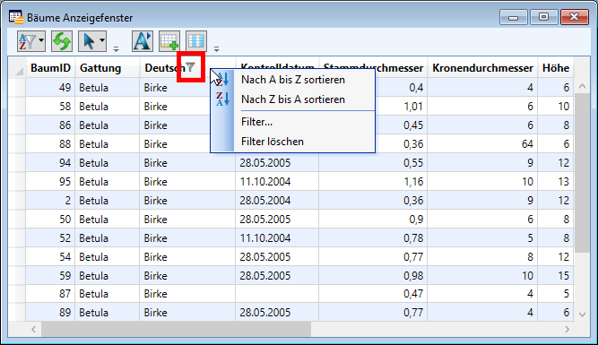Click Gattung cell Betula in row 59

tap(108, 276)
